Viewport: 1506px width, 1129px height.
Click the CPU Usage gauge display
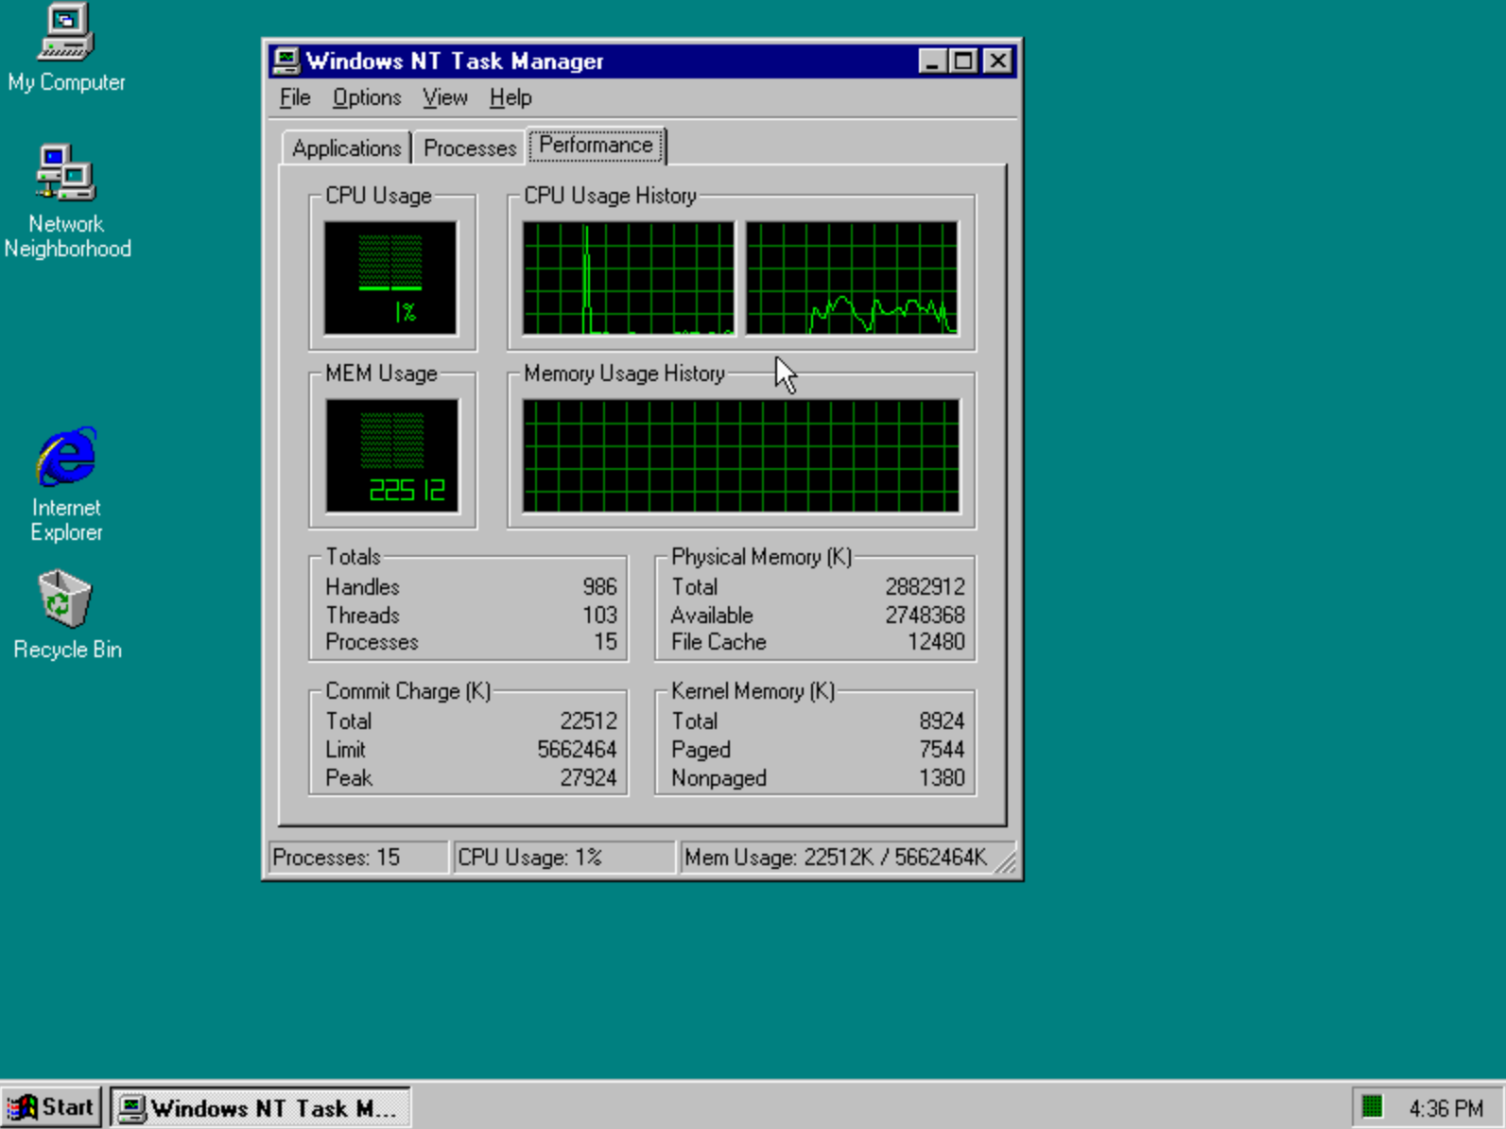click(x=390, y=278)
